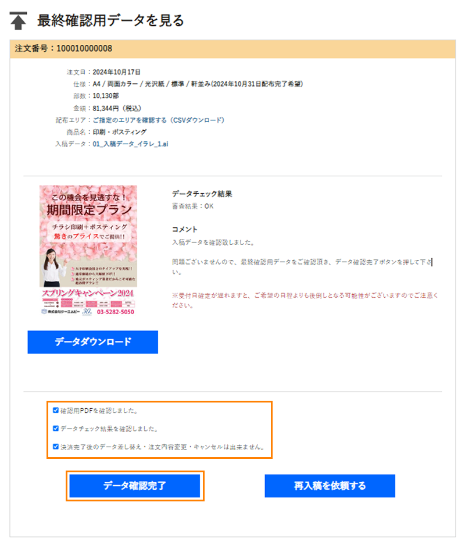Click the 再入稿を依頼する button
Screen dimensions: 465x545
(330, 486)
